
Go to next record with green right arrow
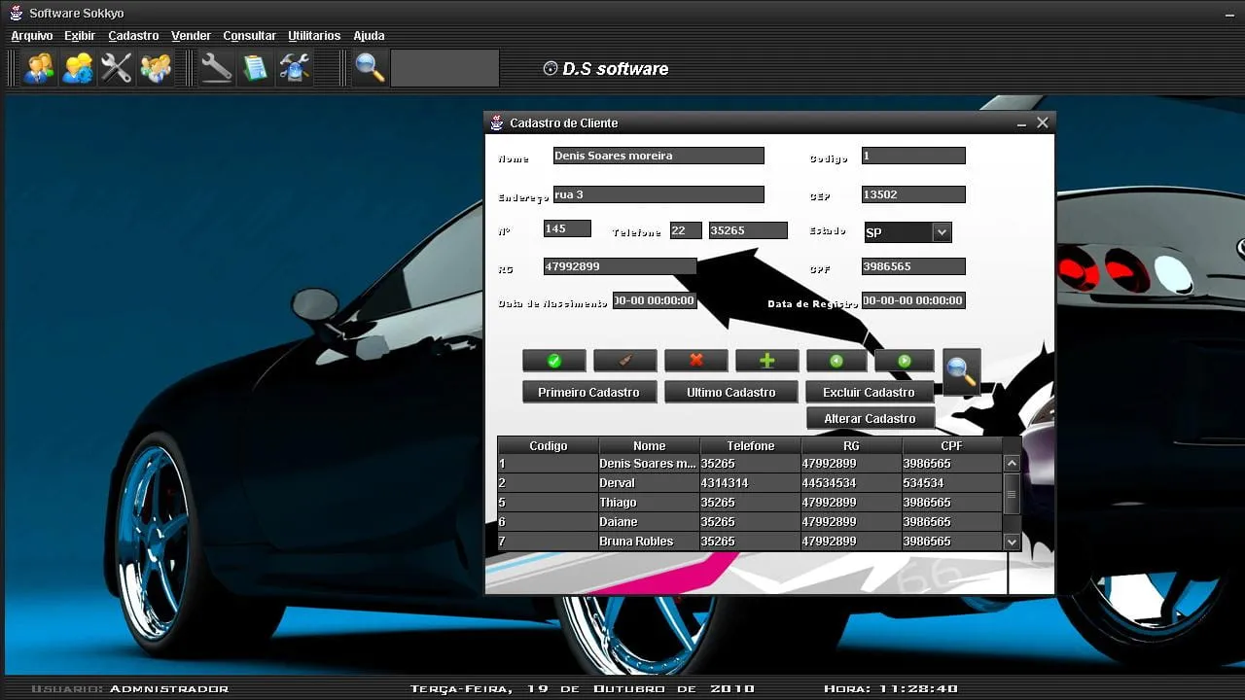(x=905, y=361)
